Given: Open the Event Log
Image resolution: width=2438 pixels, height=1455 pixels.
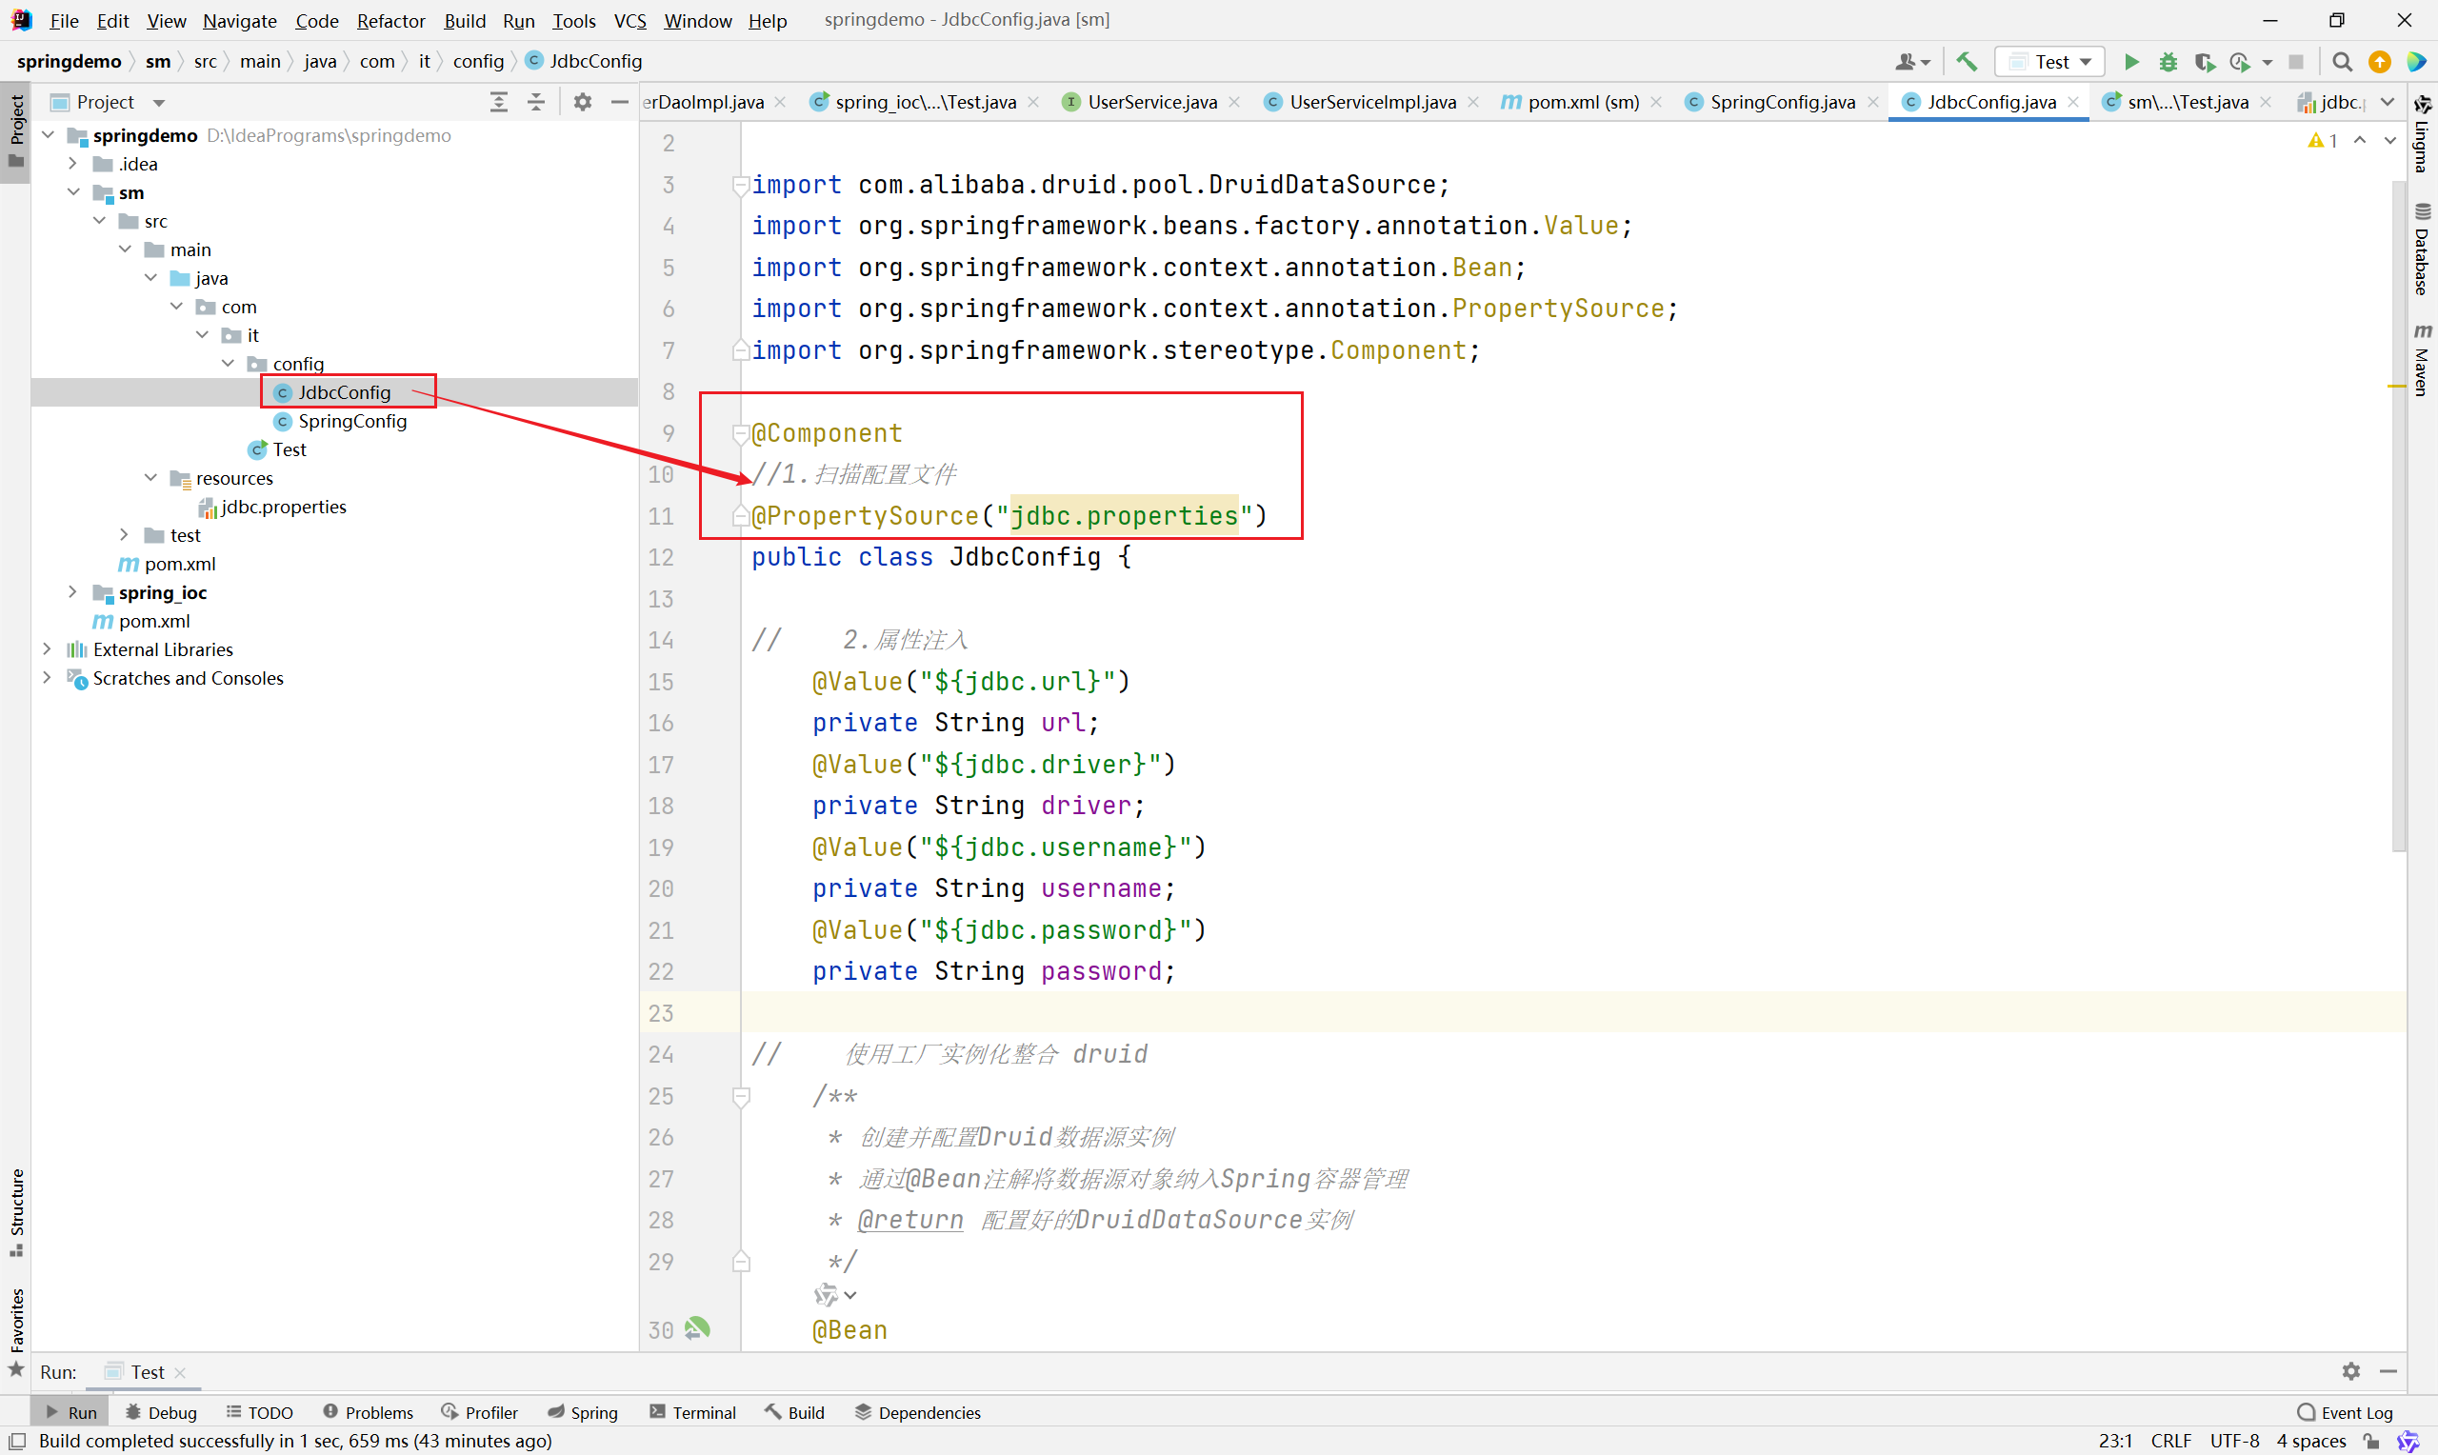Looking at the screenshot, I should click(x=2345, y=1412).
